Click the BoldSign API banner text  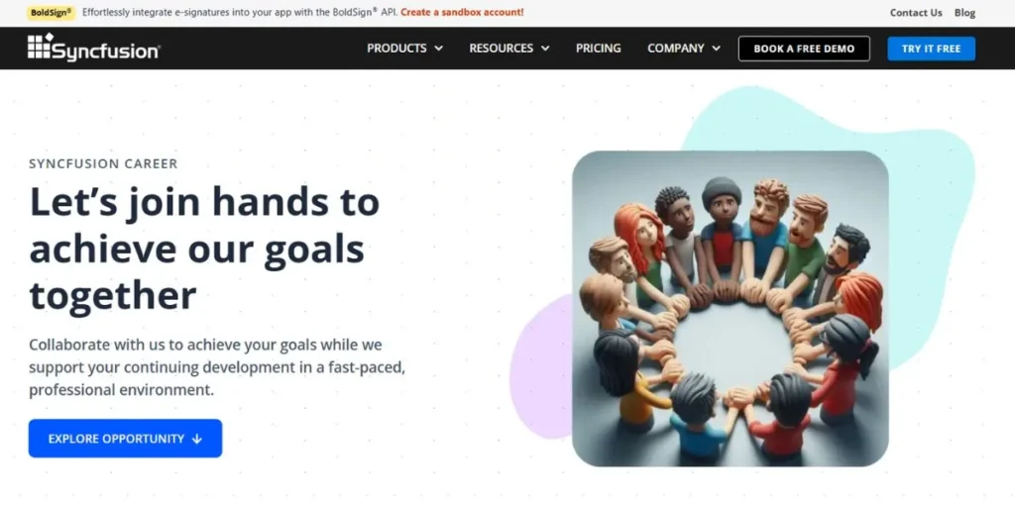(x=240, y=12)
